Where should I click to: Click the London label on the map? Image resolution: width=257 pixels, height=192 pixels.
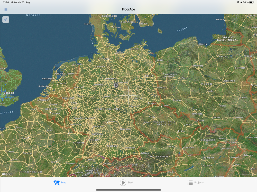pyautogui.click(x=9, y=93)
